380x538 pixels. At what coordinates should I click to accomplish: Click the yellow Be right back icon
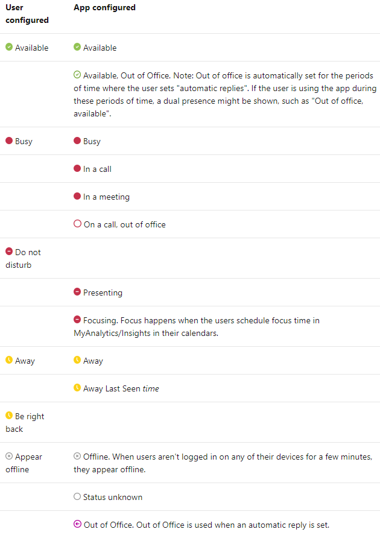click(9, 416)
